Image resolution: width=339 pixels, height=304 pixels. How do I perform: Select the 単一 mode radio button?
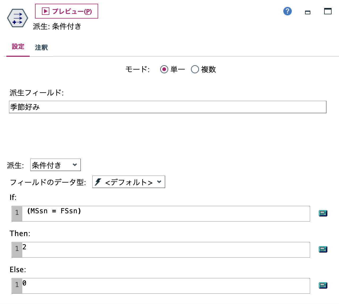click(x=164, y=69)
